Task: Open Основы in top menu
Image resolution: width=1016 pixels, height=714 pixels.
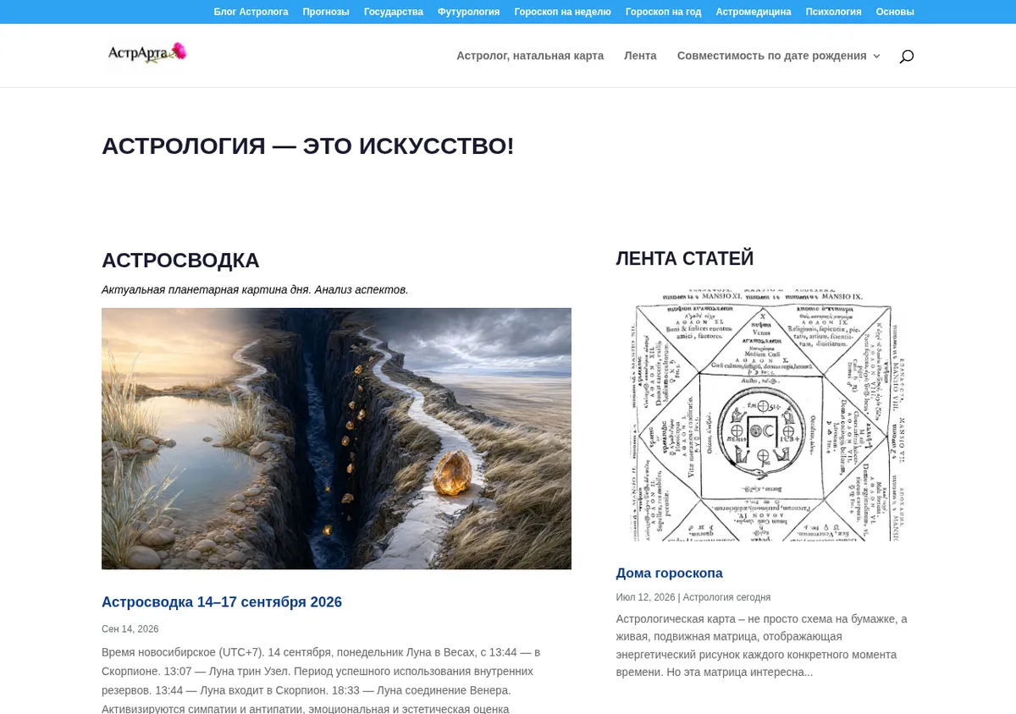Action: [895, 12]
